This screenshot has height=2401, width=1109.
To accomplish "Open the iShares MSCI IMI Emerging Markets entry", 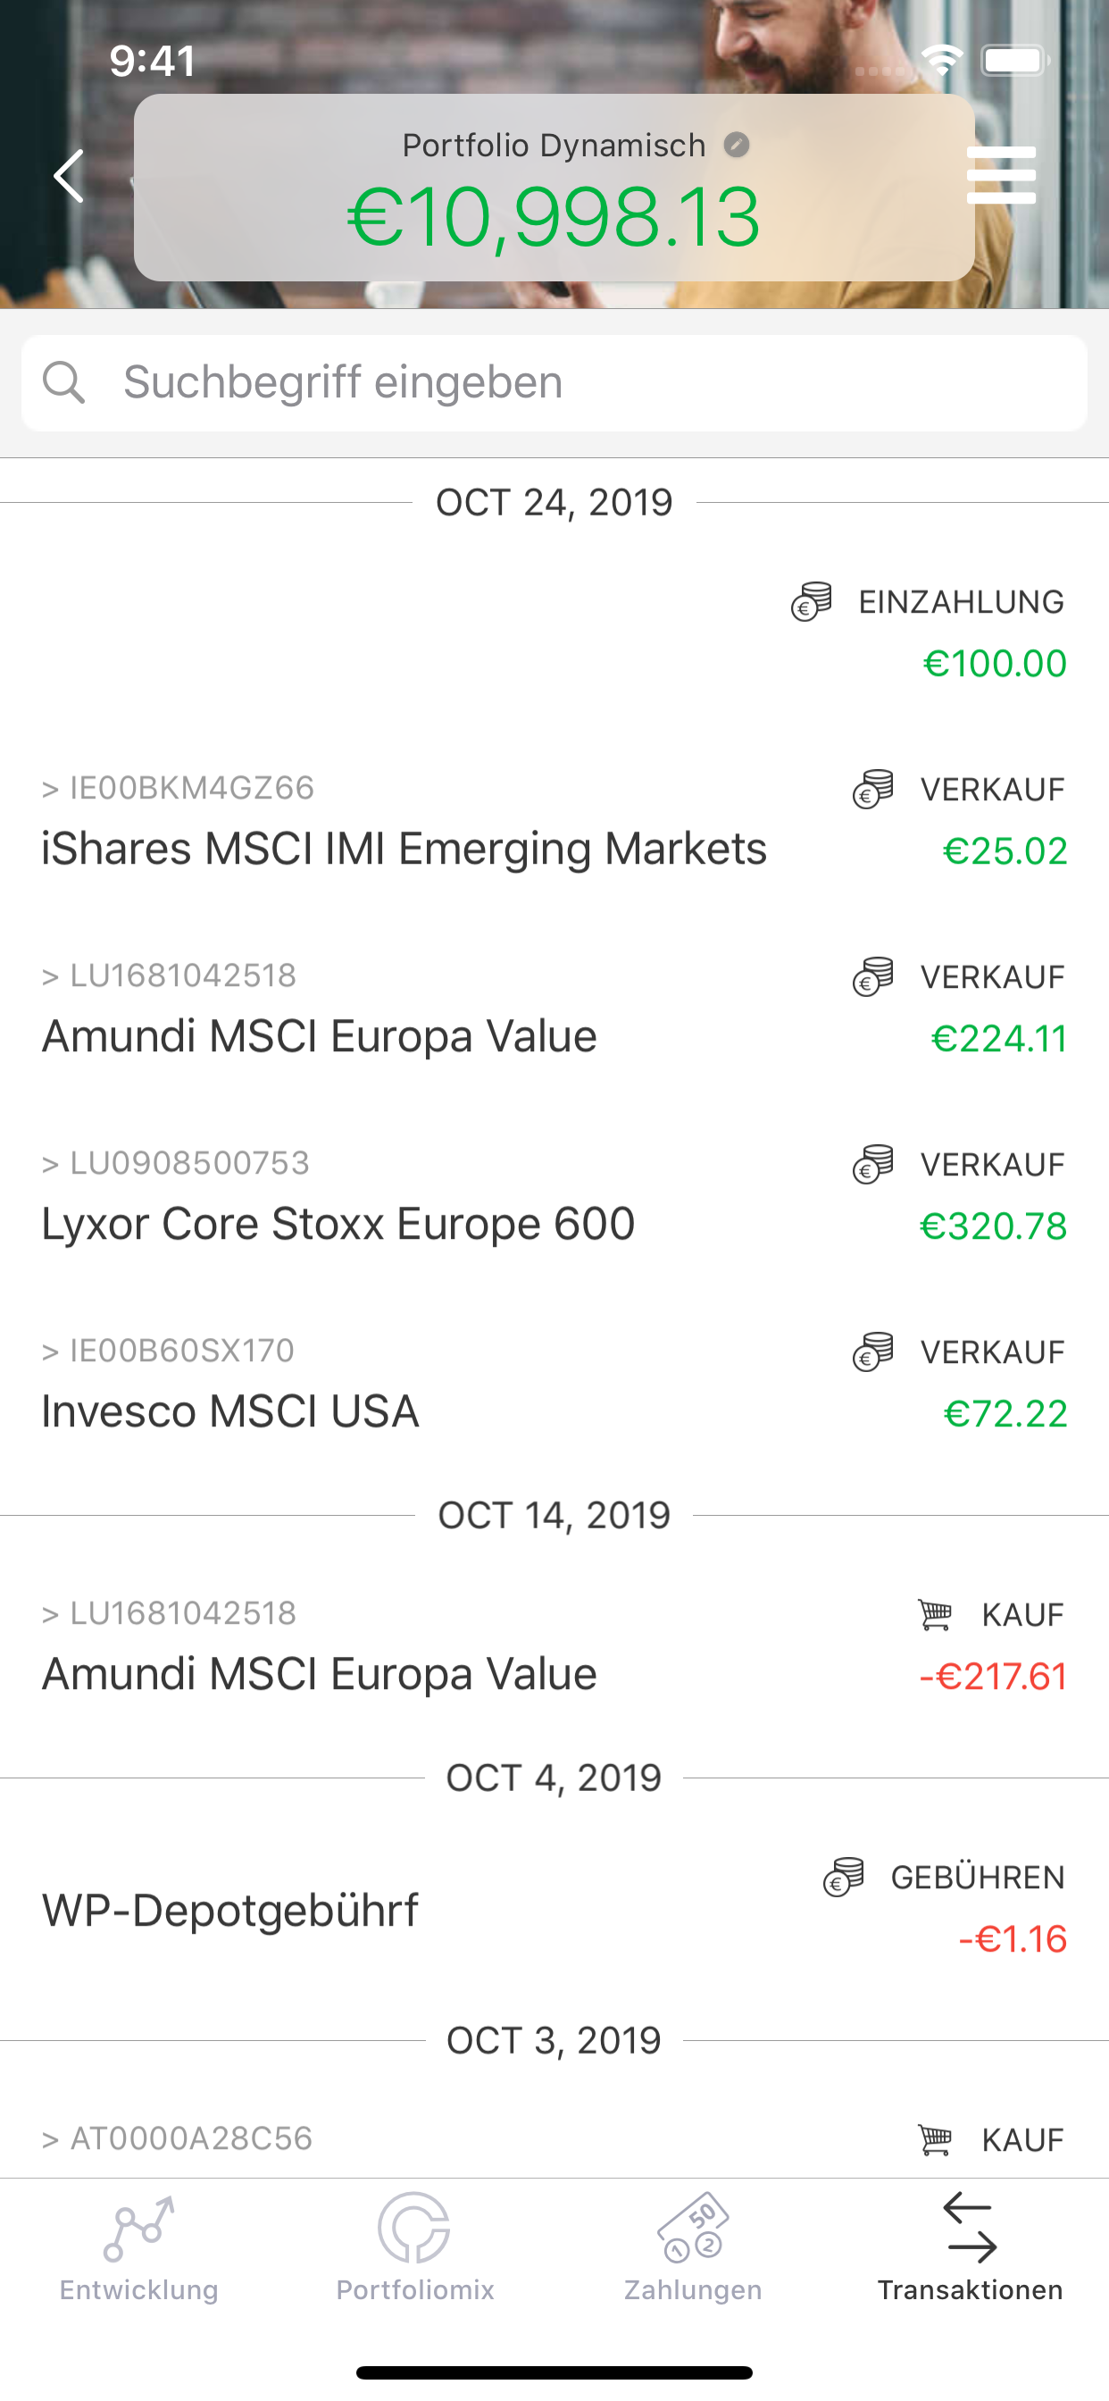I will point(554,821).
